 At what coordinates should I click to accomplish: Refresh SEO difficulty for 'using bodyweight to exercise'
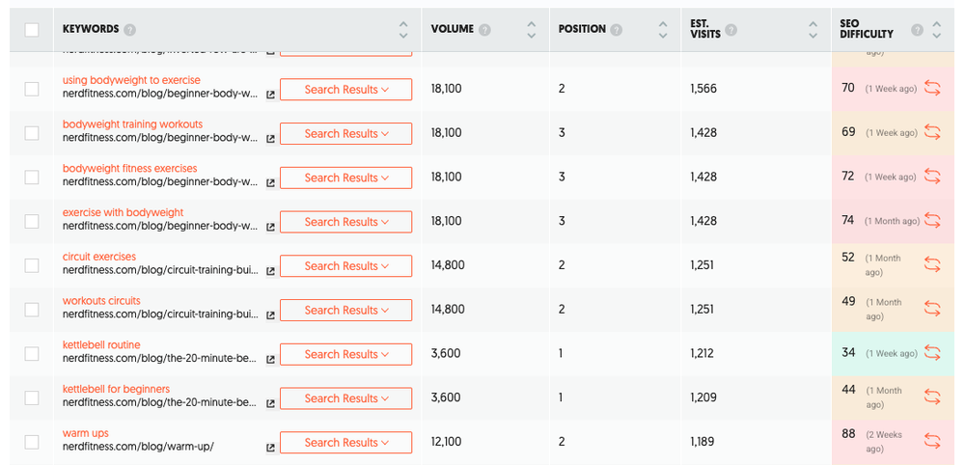pos(932,89)
